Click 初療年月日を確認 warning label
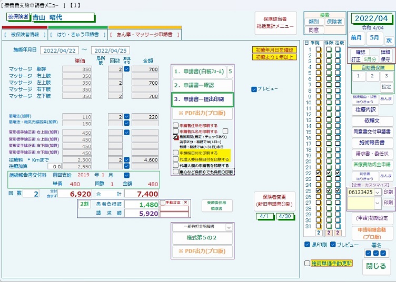 274,50
